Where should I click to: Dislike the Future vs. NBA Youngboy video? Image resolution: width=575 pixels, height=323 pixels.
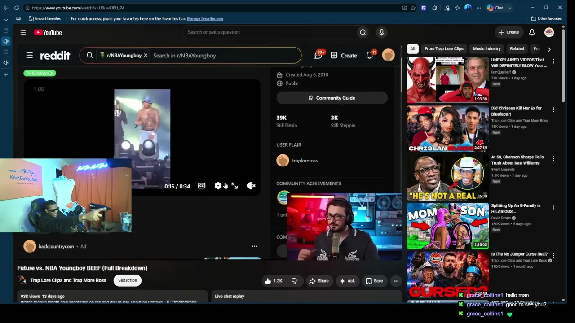[x=294, y=281]
